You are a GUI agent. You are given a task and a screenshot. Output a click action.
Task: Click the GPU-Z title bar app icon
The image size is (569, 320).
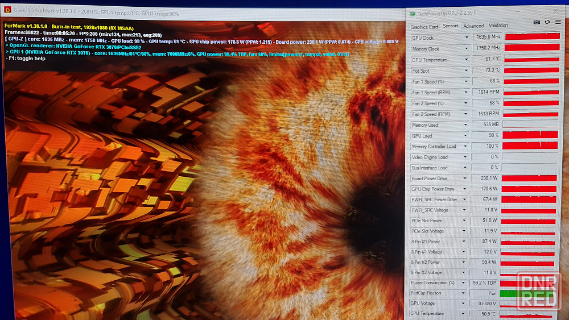tap(412, 14)
